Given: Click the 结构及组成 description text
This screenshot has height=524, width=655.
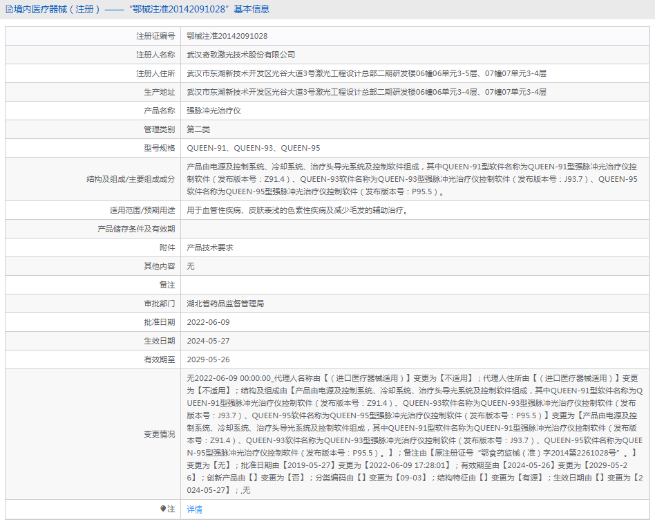Looking at the screenshot, I should coord(412,179).
